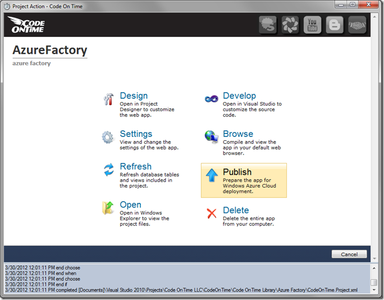Viewport: 384px width, 300px height.
Task: Open the YouTube channel icon in header
Action: [312, 25]
